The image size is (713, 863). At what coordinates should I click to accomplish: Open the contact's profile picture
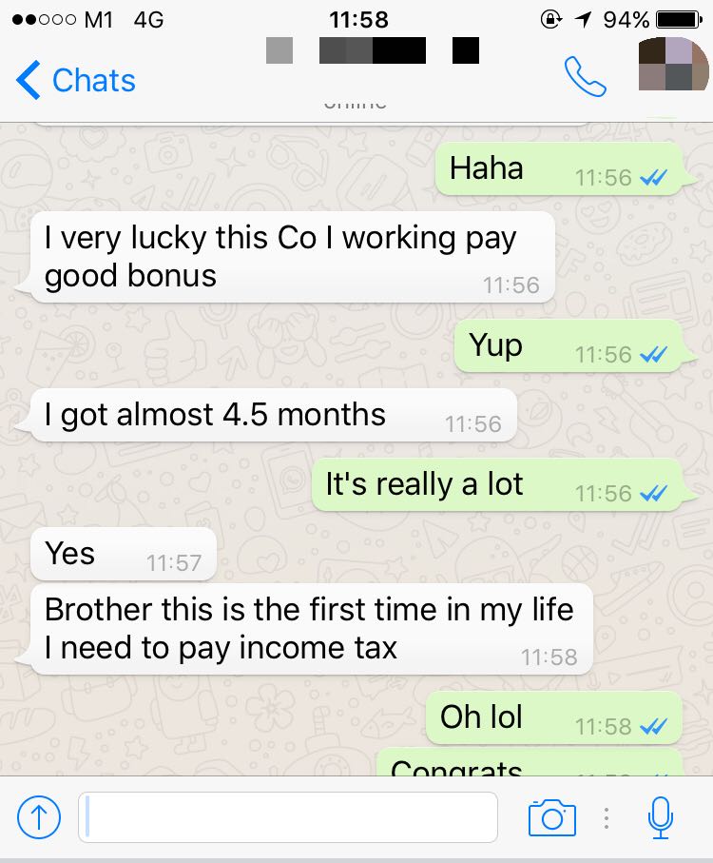pos(674,64)
